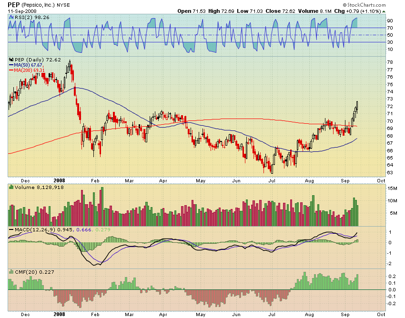Viewport: 405px width, 318px height.
Task: Click the 69 price axis label
Action: tap(390, 128)
